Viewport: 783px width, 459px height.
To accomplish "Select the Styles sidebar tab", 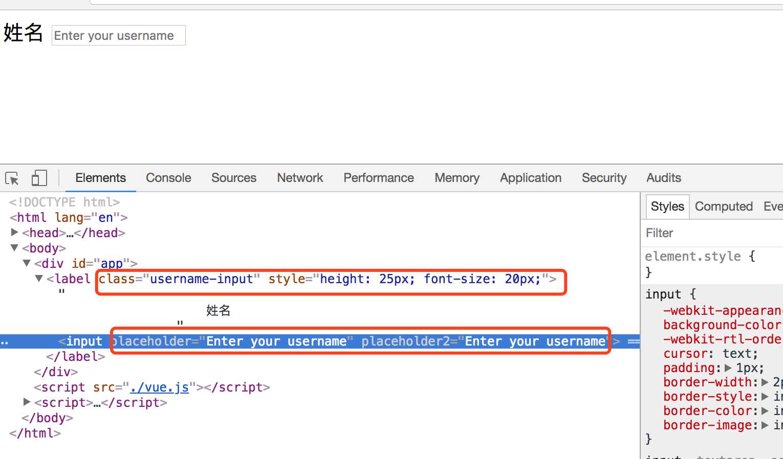I will (x=667, y=206).
